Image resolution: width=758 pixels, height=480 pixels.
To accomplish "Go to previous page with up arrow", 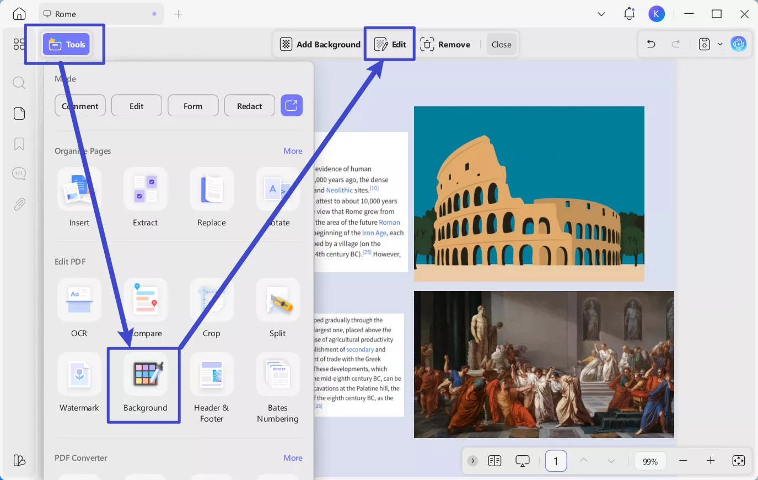I will click(x=584, y=461).
